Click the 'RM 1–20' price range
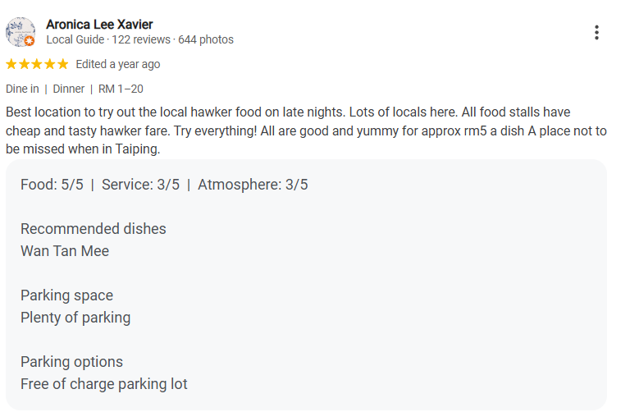Screen dimensions: 621x412 [x=121, y=89]
